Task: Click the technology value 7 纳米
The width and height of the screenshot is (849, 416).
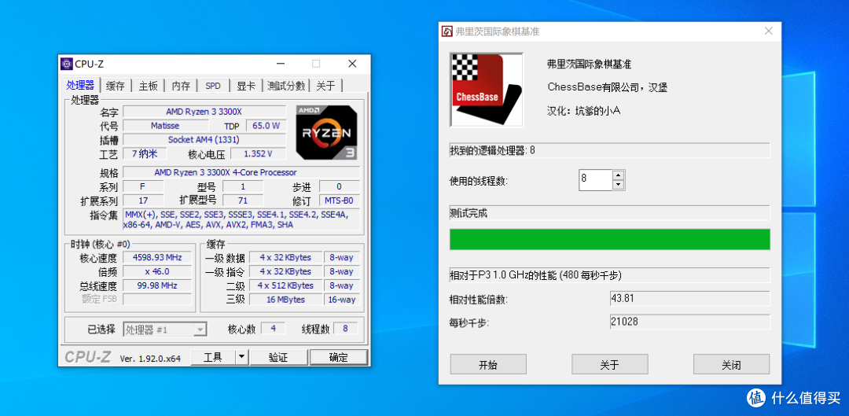Action: pos(144,154)
